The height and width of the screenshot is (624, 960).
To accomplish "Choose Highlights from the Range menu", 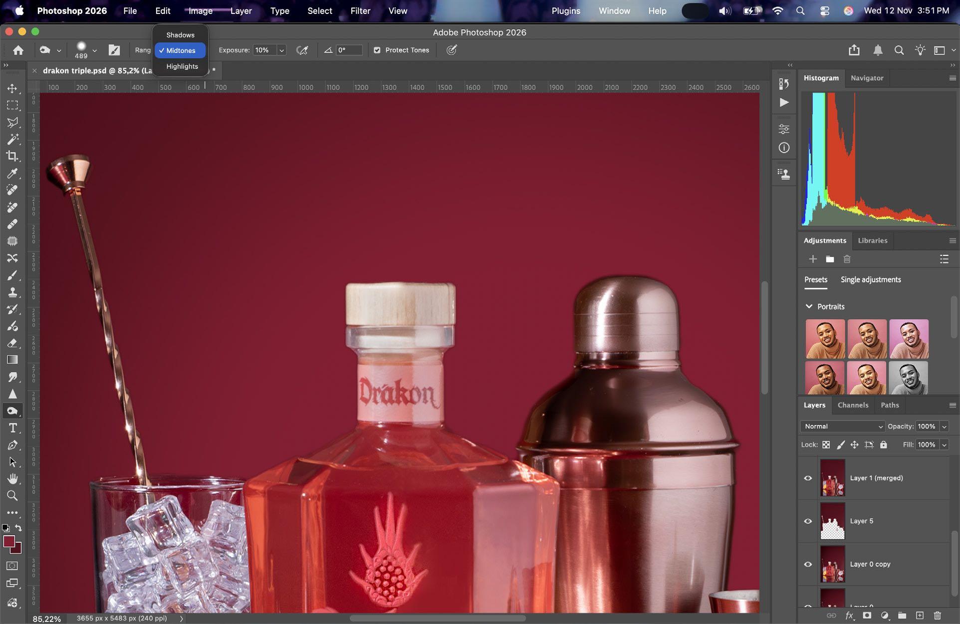I will (182, 66).
